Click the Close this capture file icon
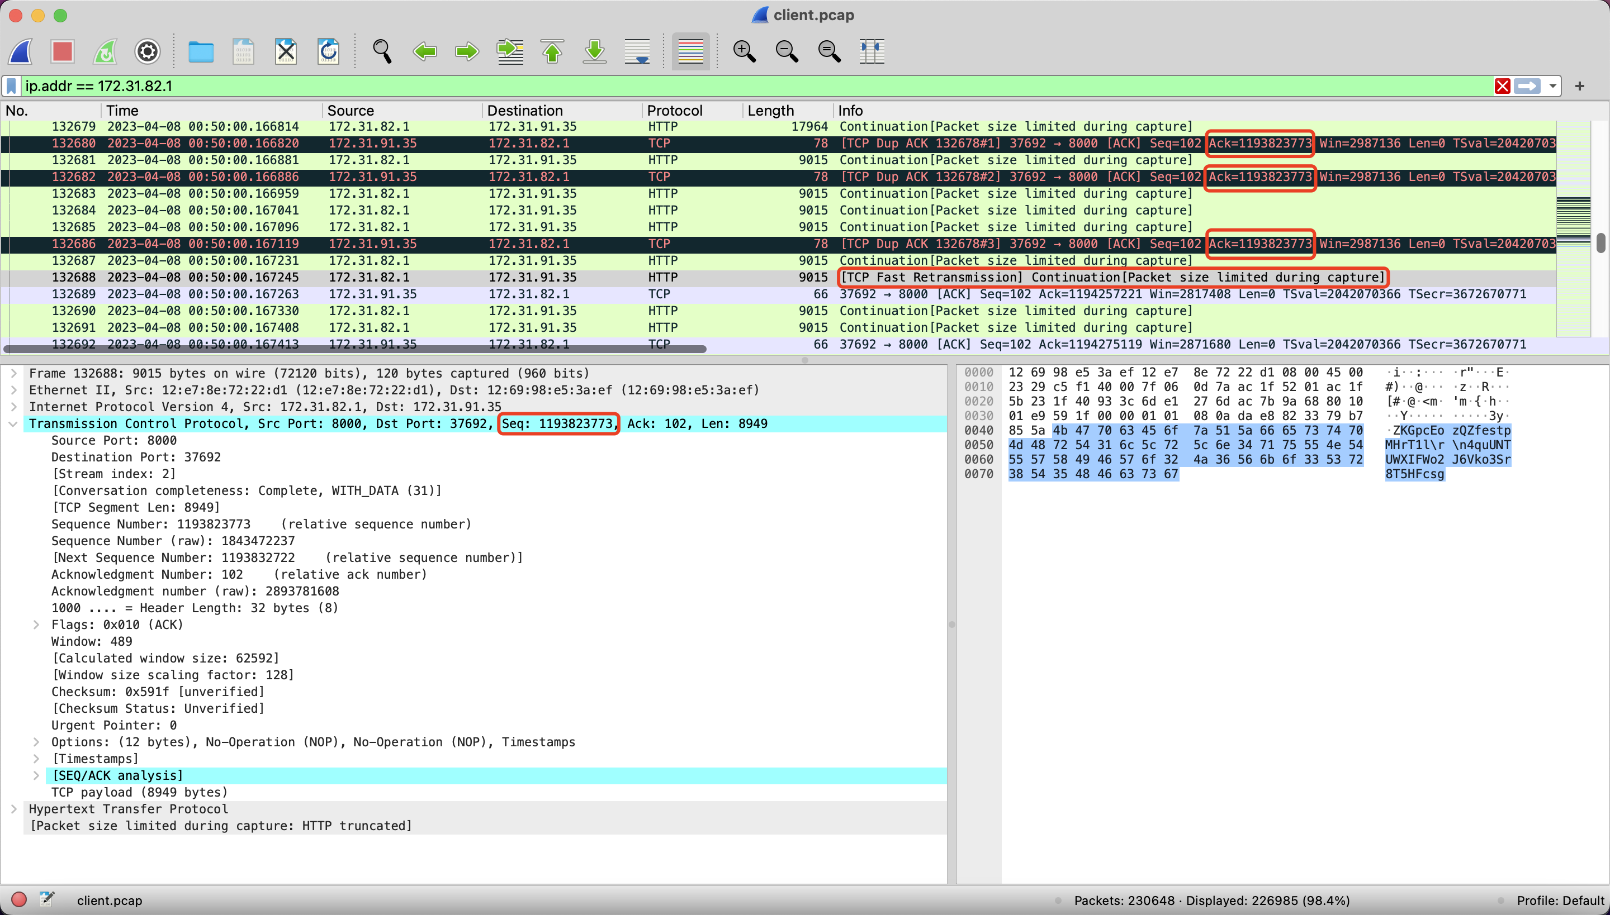This screenshot has height=915, width=1610. [286, 51]
